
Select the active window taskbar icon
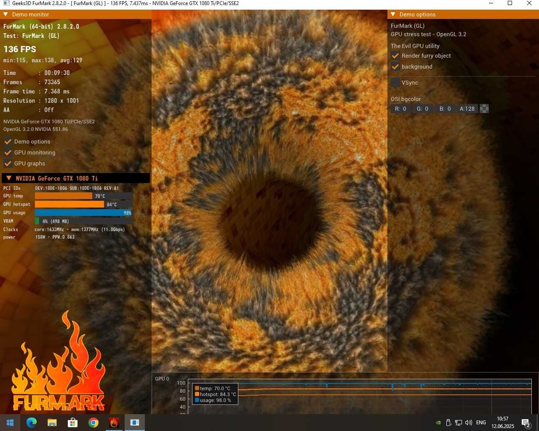[135, 423]
